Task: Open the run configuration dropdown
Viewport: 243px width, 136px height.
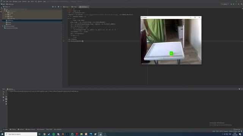Action: pos(225,4)
